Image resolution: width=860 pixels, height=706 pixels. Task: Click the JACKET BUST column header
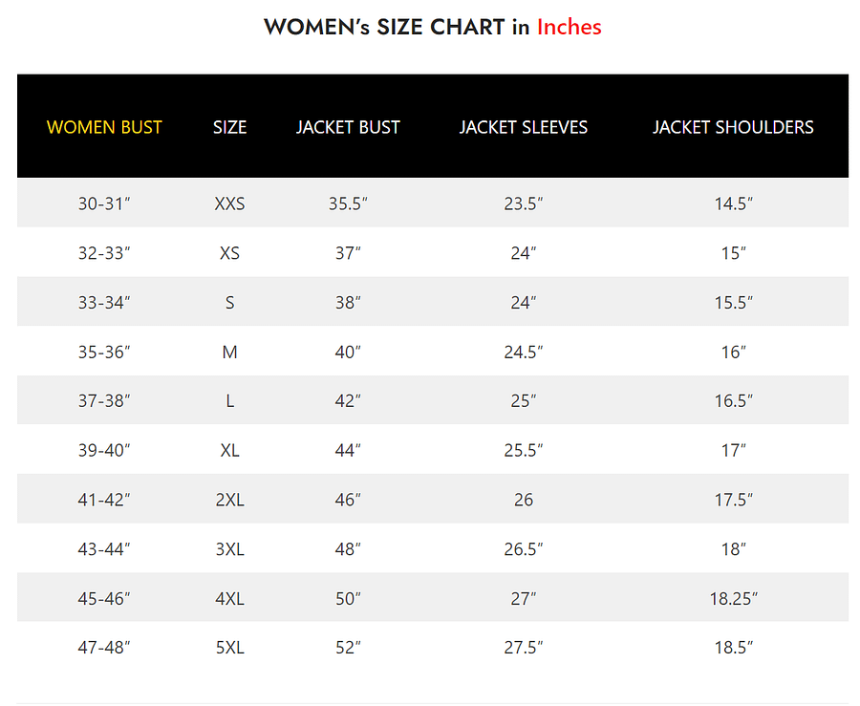pos(348,127)
